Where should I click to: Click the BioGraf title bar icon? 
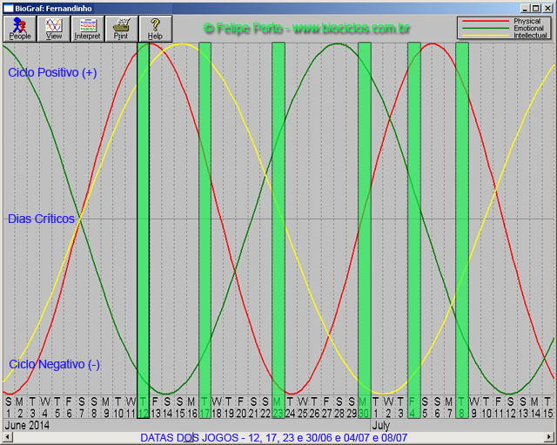click(x=9, y=8)
